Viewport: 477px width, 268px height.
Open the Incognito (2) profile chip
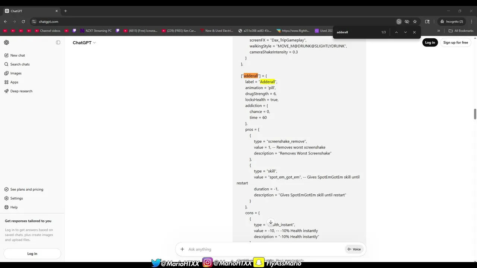pos(452,22)
